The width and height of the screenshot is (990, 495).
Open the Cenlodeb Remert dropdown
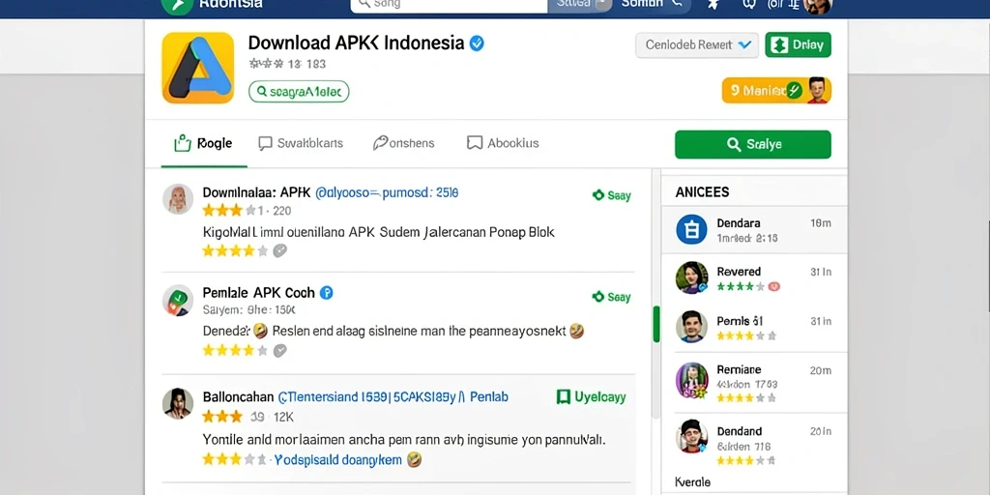pyautogui.click(x=697, y=44)
